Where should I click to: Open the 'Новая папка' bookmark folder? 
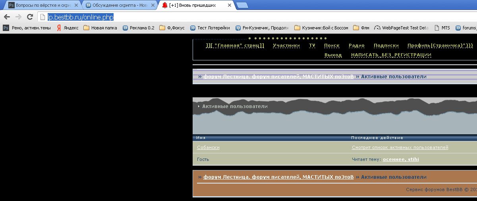point(100,28)
